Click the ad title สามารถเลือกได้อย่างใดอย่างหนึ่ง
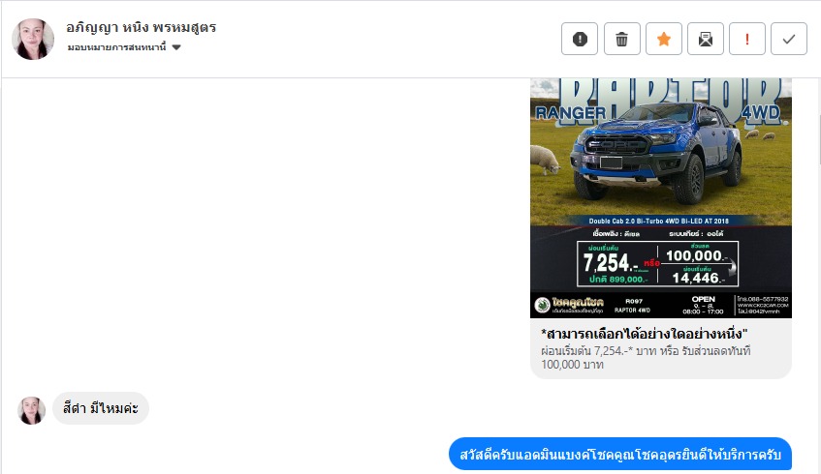The width and height of the screenshot is (821, 474). (x=645, y=334)
